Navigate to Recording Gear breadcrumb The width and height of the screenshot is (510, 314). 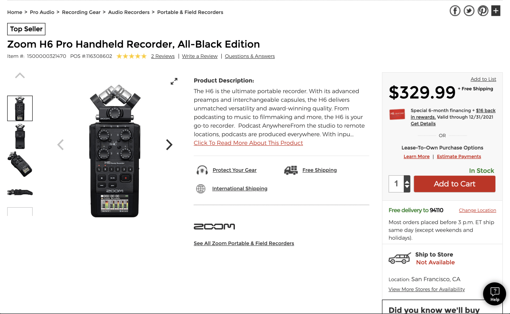click(x=81, y=12)
